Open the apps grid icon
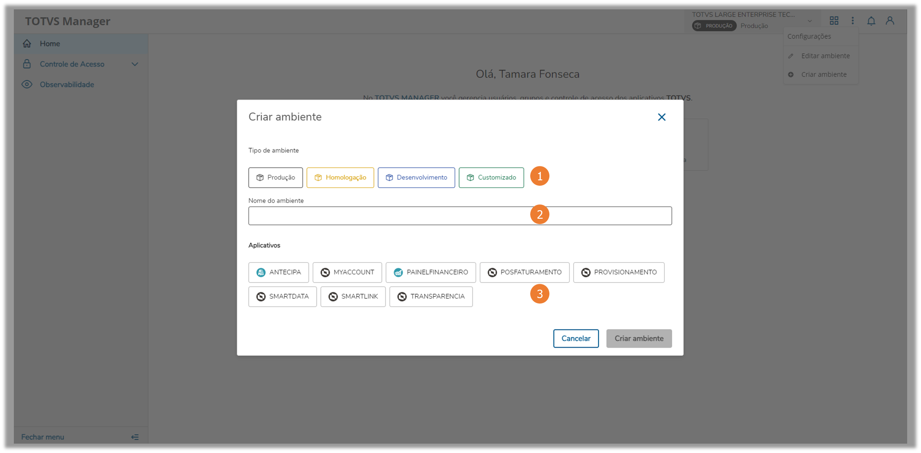 [x=834, y=21]
